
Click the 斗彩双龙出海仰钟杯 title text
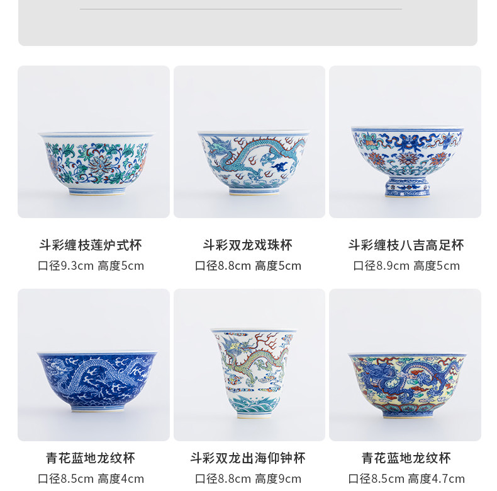tap(248, 458)
